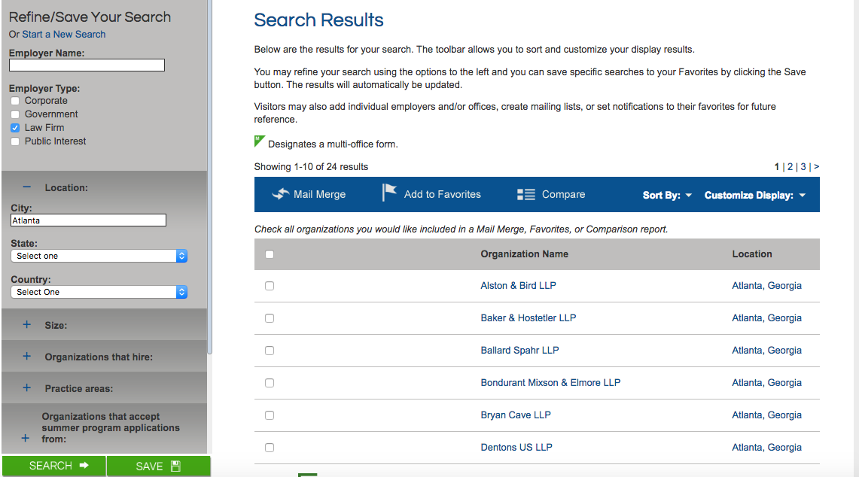Click the SEARCH button arrow icon
This screenshot has width=859, height=477.
[x=84, y=466]
